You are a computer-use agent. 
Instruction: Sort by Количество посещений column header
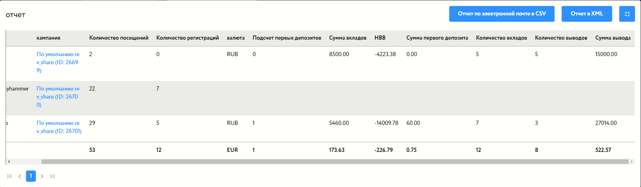[119, 38]
